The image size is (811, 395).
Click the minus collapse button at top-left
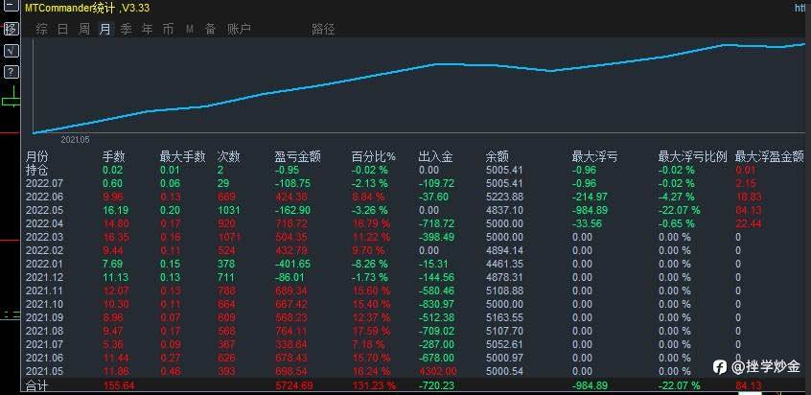[x=11, y=7]
